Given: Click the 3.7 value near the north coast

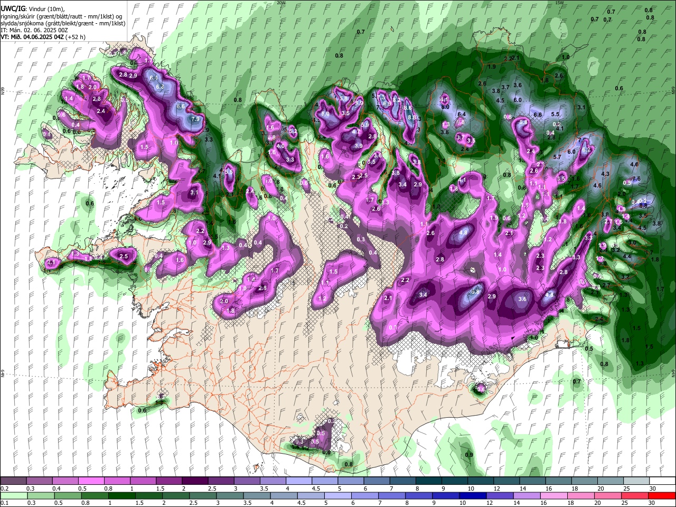Looking at the screenshot, I should pos(505,87).
